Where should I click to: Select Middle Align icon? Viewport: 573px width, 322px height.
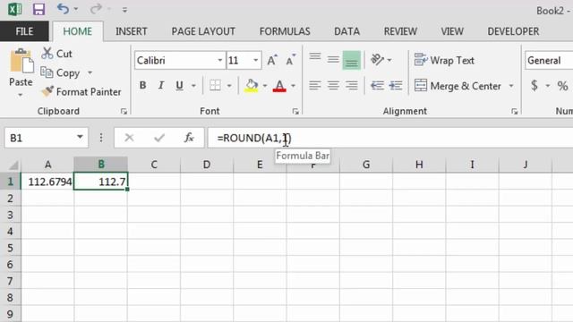tap(333, 59)
